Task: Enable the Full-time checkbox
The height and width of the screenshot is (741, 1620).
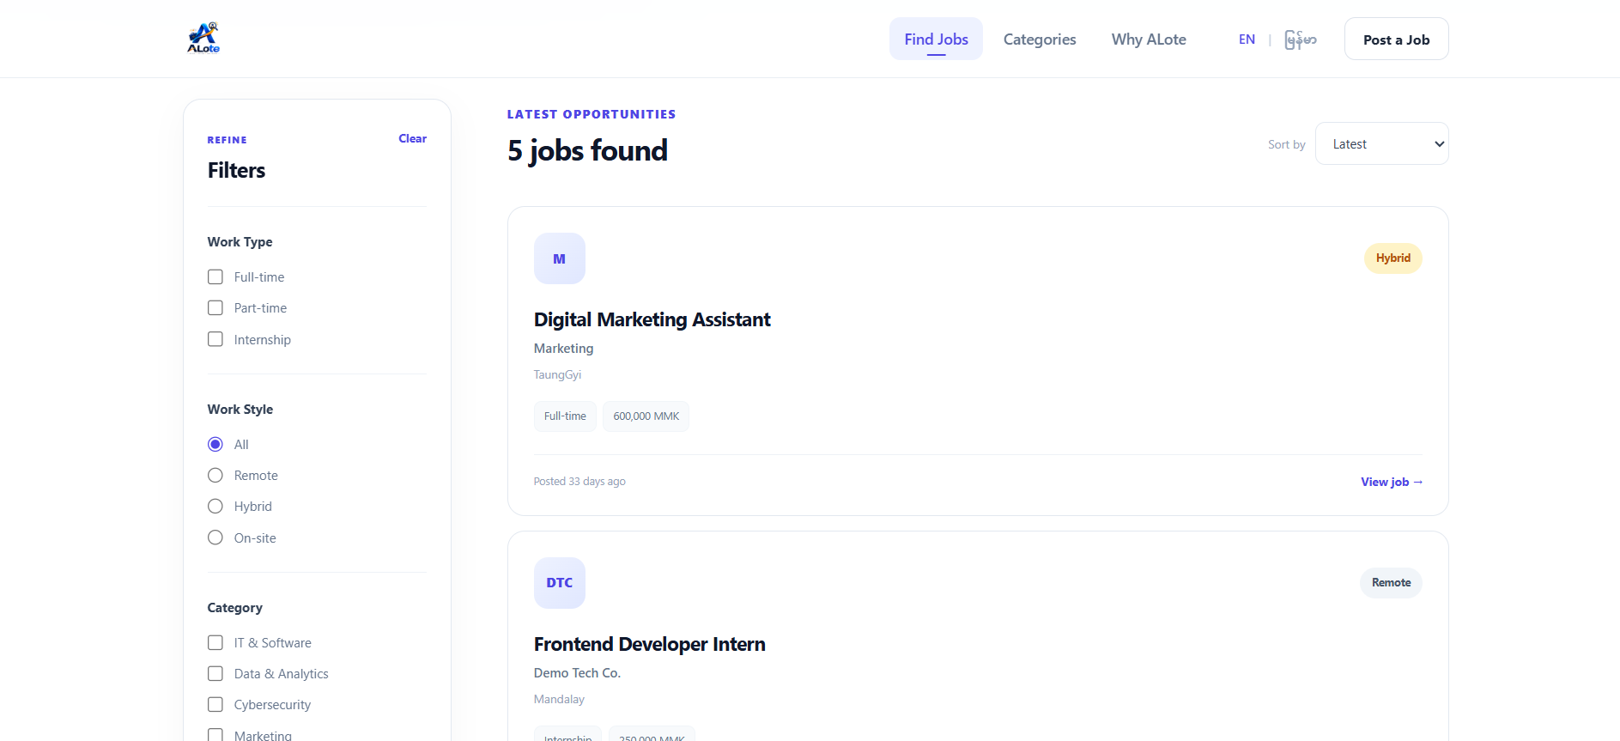Action: pyautogui.click(x=215, y=277)
